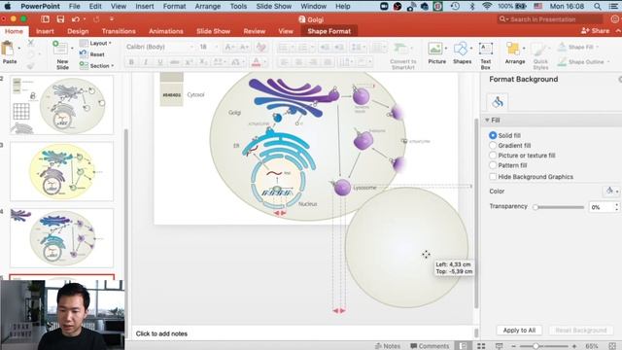Click the Save icon in title bar
Image resolution: width=622 pixels, height=350 pixels.
coord(60,19)
